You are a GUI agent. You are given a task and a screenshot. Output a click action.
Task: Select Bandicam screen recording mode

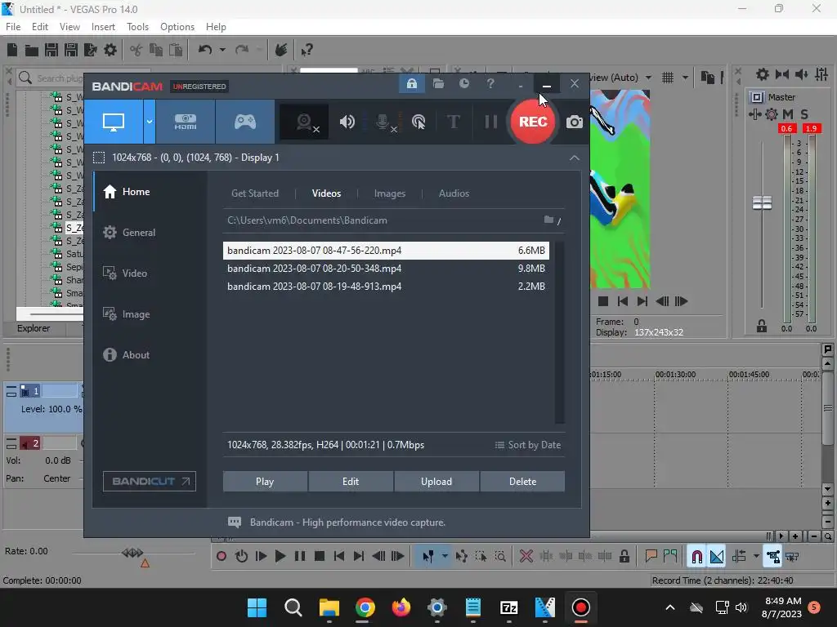coord(114,122)
